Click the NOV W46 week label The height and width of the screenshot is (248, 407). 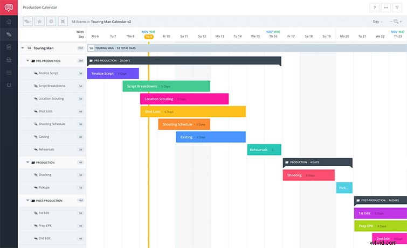(273, 32)
